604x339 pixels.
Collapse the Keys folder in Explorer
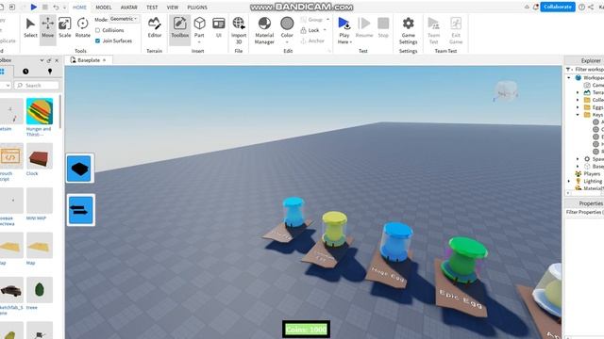[x=578, y=115]
